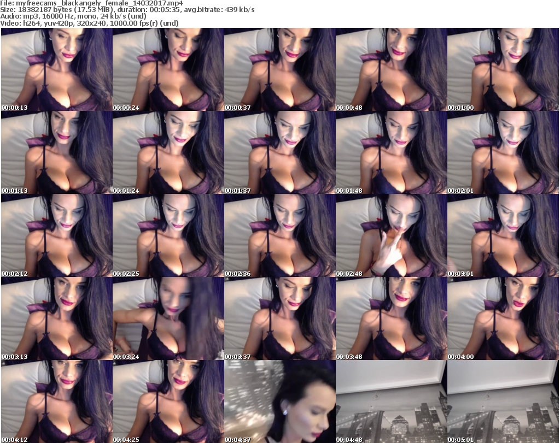Click the 'Size: 18382187 bytes' header line
560x443 pixels.
pos(127,10)
